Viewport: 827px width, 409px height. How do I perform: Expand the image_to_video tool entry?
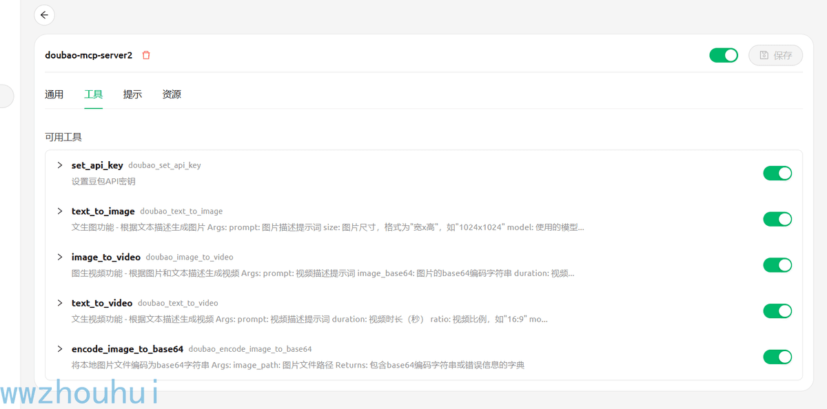point(60,257)
